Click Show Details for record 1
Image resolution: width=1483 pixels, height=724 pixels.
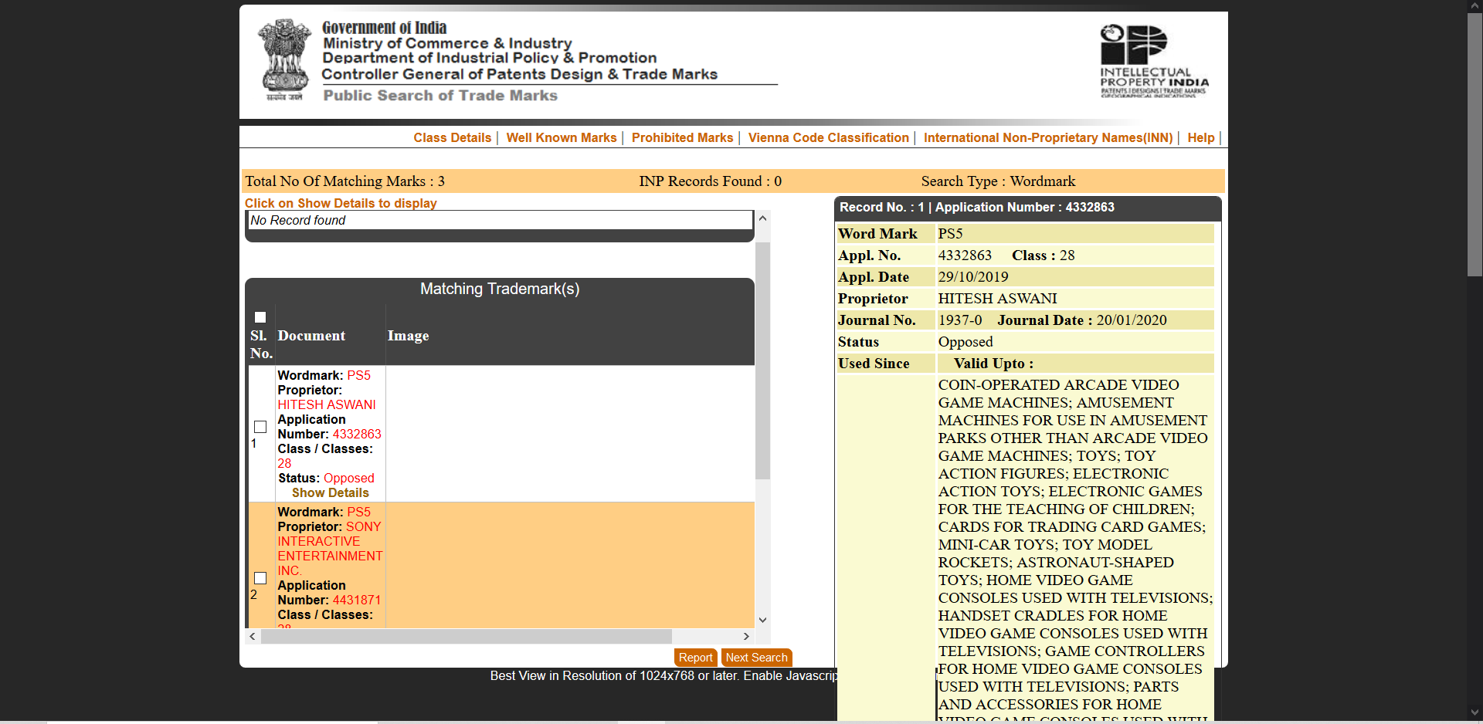tap(330, 492)
